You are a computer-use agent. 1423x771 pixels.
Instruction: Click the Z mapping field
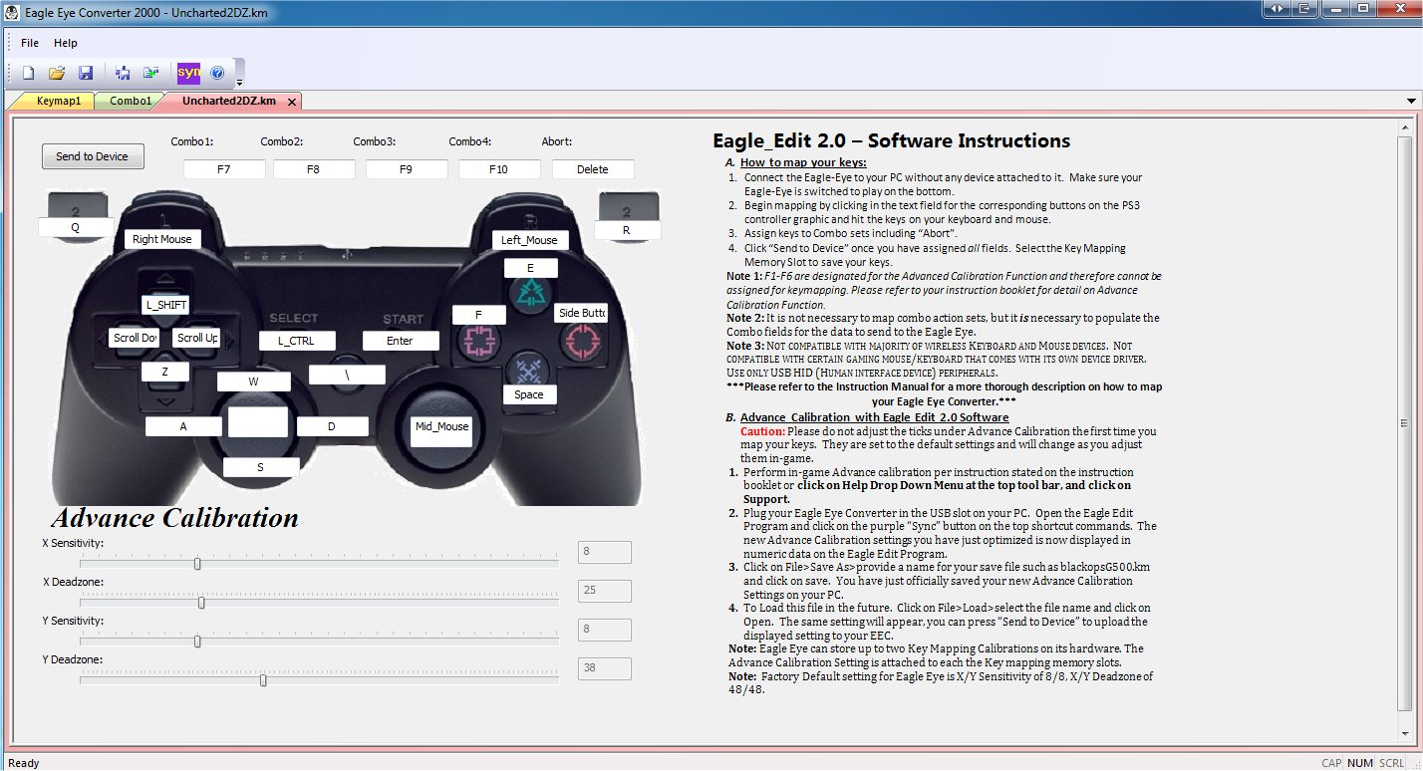point(164,372)
